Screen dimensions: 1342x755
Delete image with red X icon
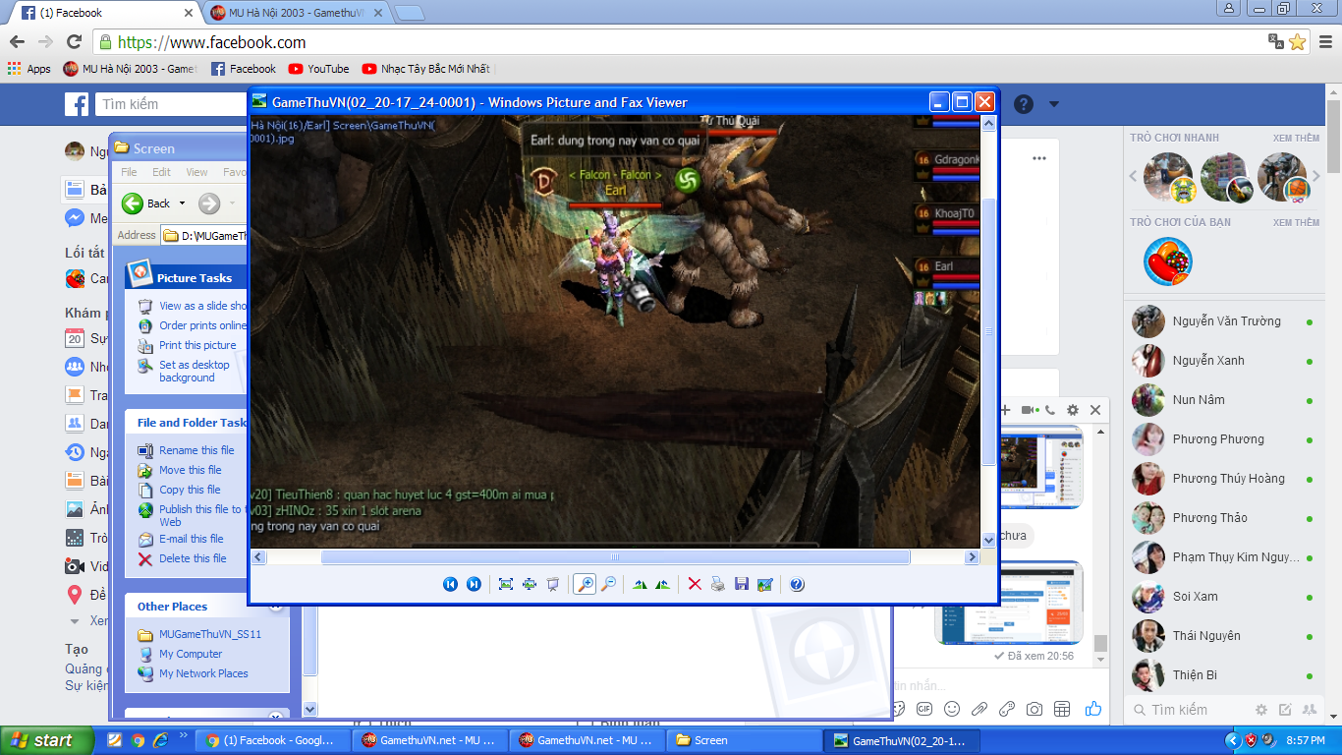695,584
